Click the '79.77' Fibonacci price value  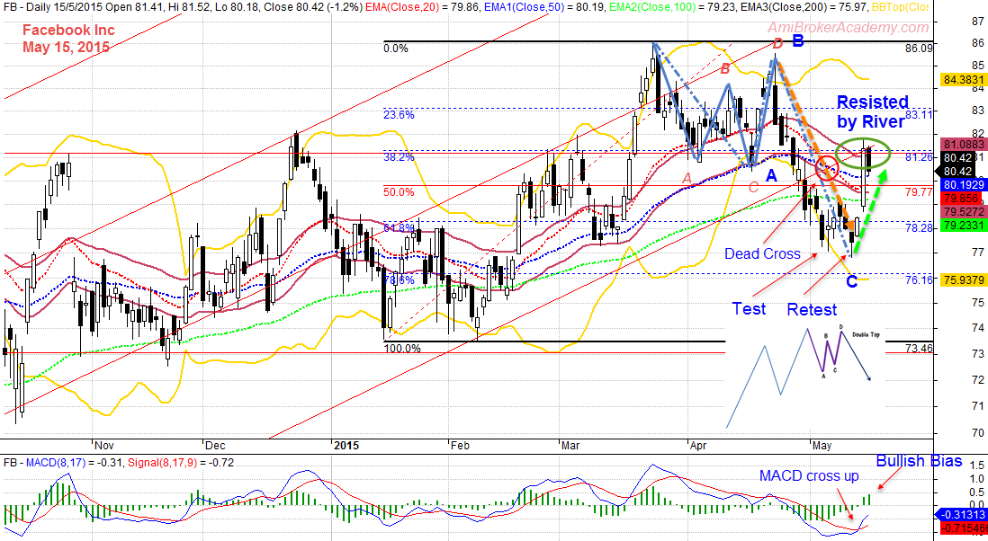919,192
